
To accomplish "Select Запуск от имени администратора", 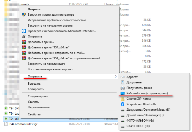I will pos(51,15).
